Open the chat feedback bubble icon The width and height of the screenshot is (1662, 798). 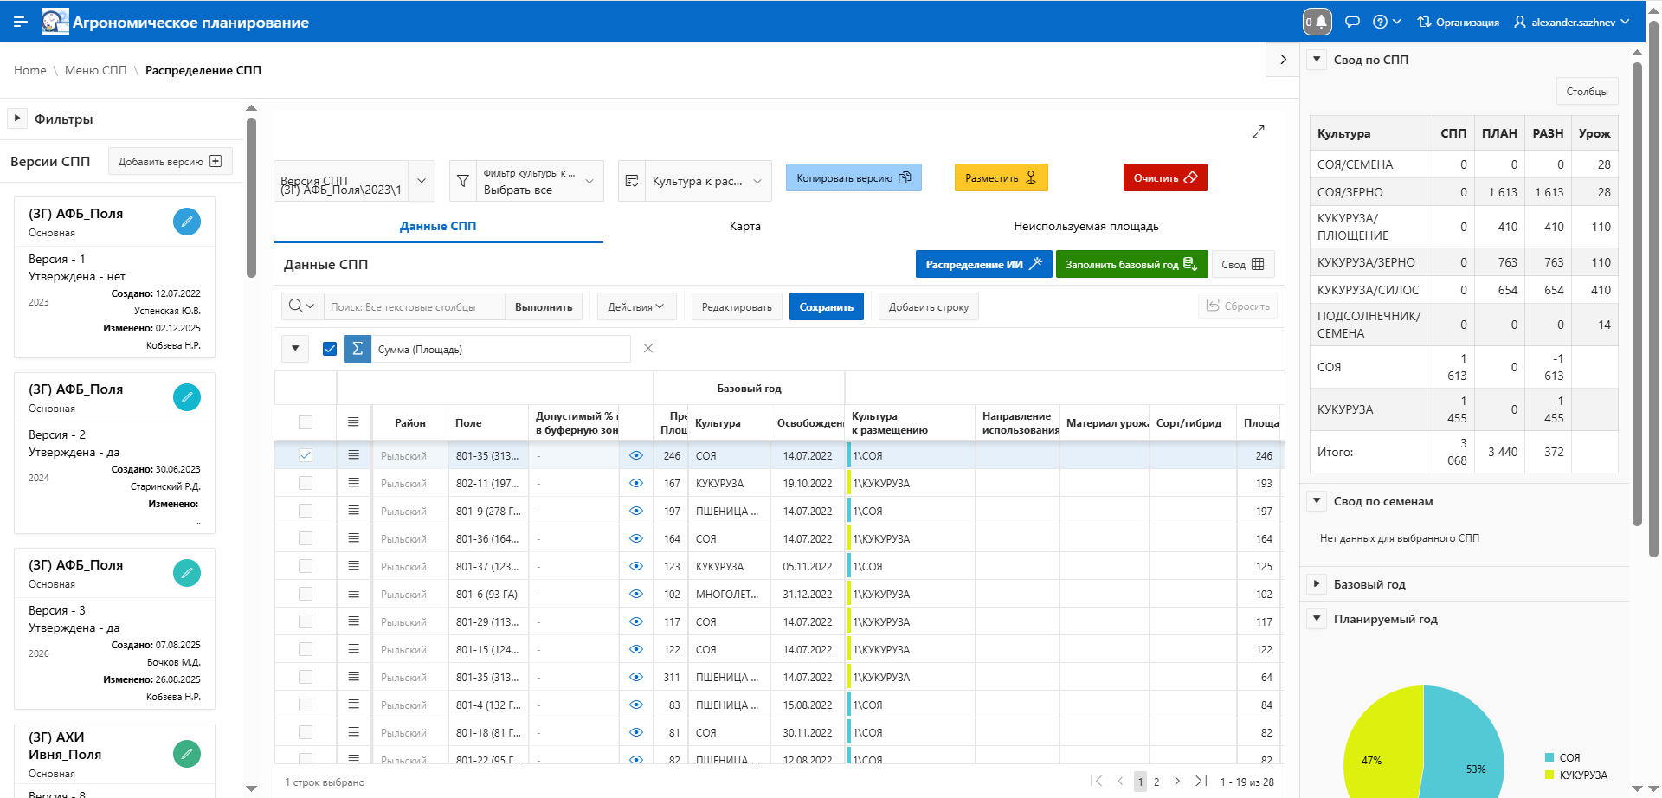pyautogui.click(x=1352, y=22)
